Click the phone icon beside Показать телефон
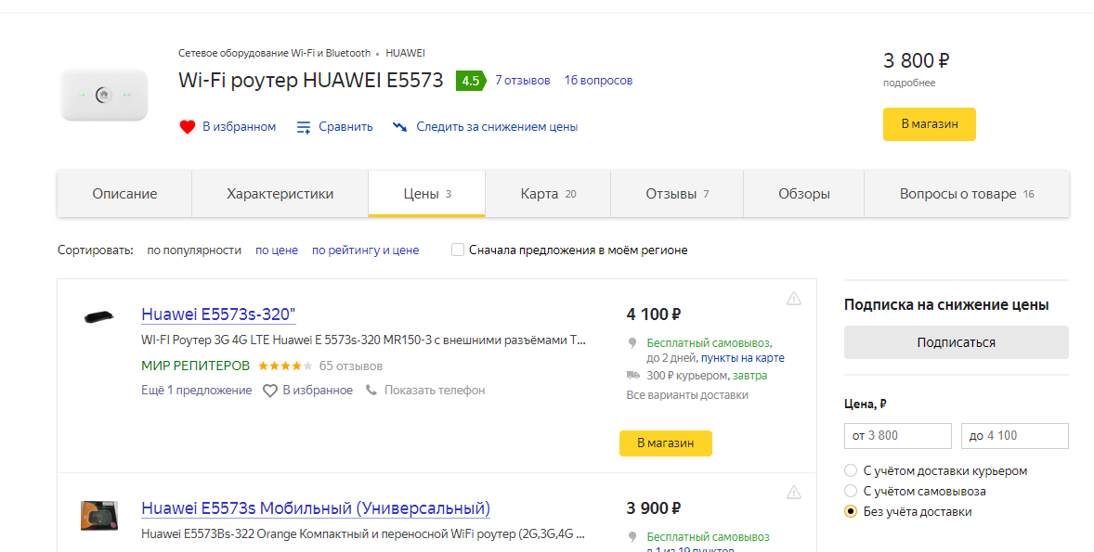The height and width of the screenshot is (552, 1094). [x=371, y=391]
